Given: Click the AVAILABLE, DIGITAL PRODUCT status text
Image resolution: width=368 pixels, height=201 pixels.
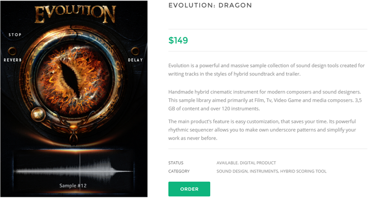Looking at the screenshot, I should click(246, 163).
